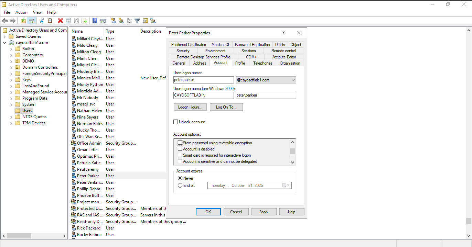
Task: Click the Create new user icon
Action: (113, 21)
